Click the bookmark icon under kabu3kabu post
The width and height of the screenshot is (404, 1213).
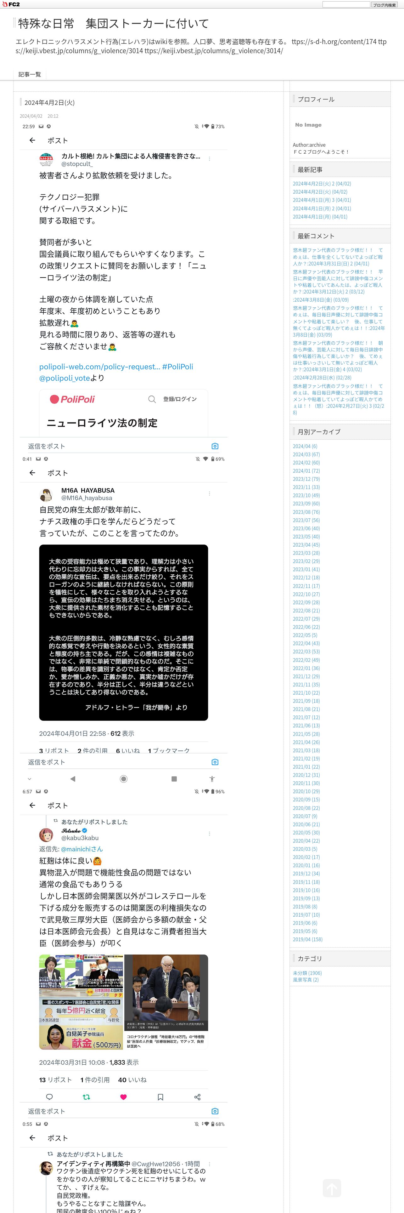(160, 1097)
